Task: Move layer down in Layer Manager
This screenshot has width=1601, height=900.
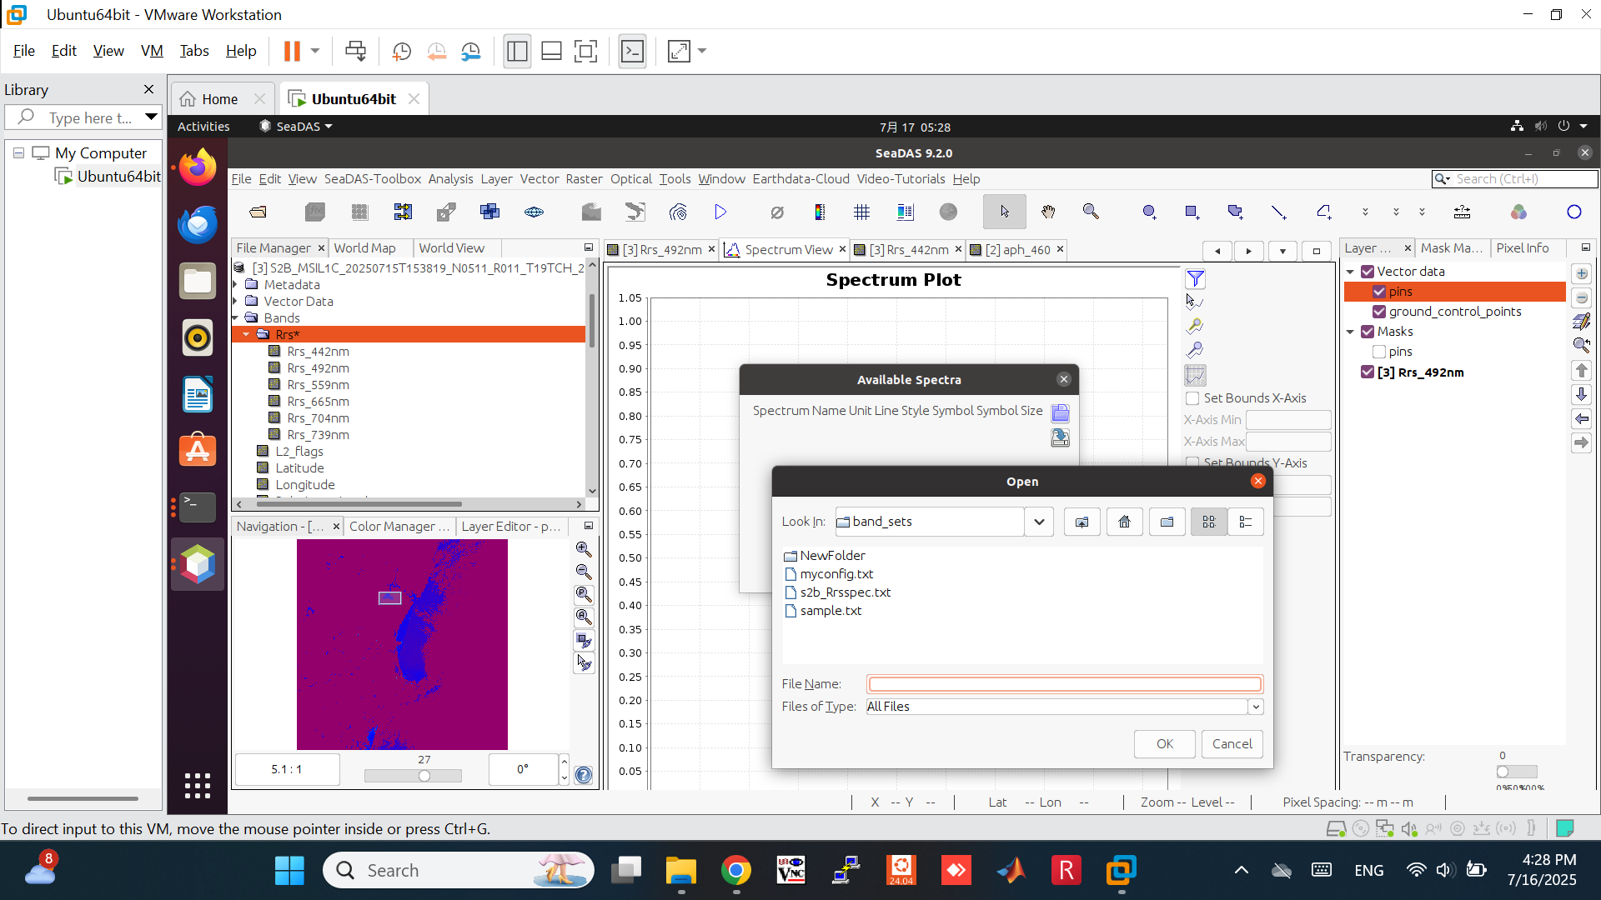Action: [1581, 394]
